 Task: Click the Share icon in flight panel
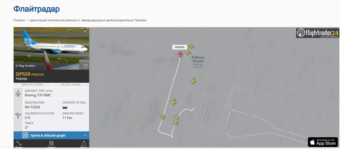(84, 144)
